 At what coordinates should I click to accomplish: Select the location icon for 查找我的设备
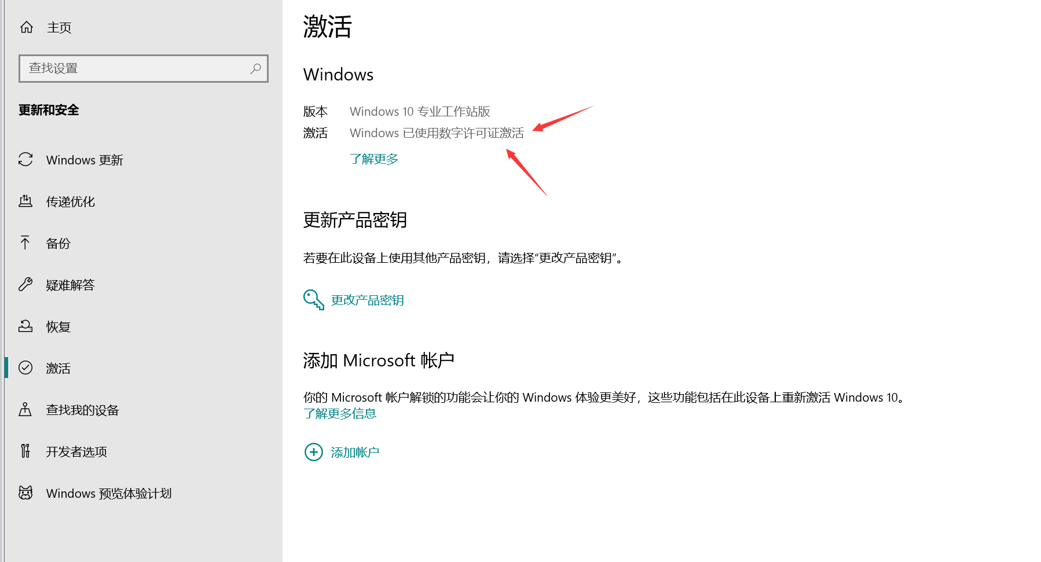26,410
